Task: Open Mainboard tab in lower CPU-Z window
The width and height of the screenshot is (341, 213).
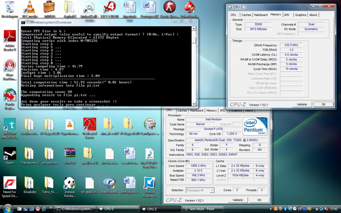Action: 197,110
